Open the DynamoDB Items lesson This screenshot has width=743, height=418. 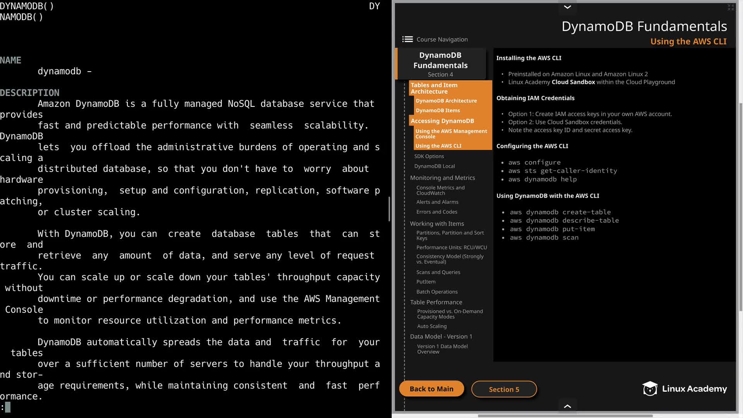point(437,110)
